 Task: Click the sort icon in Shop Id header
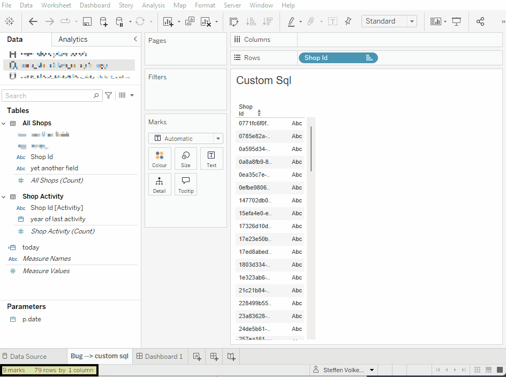pos(259,112)
